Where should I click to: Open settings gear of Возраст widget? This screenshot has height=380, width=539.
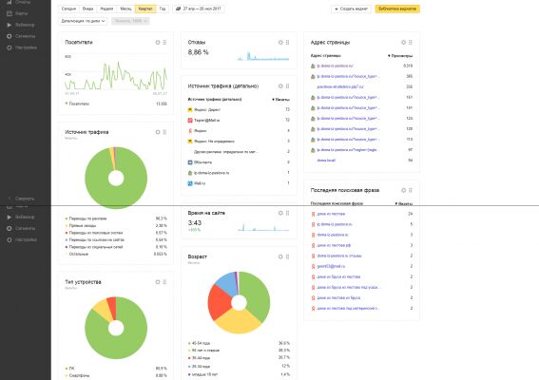coord(280,256)
